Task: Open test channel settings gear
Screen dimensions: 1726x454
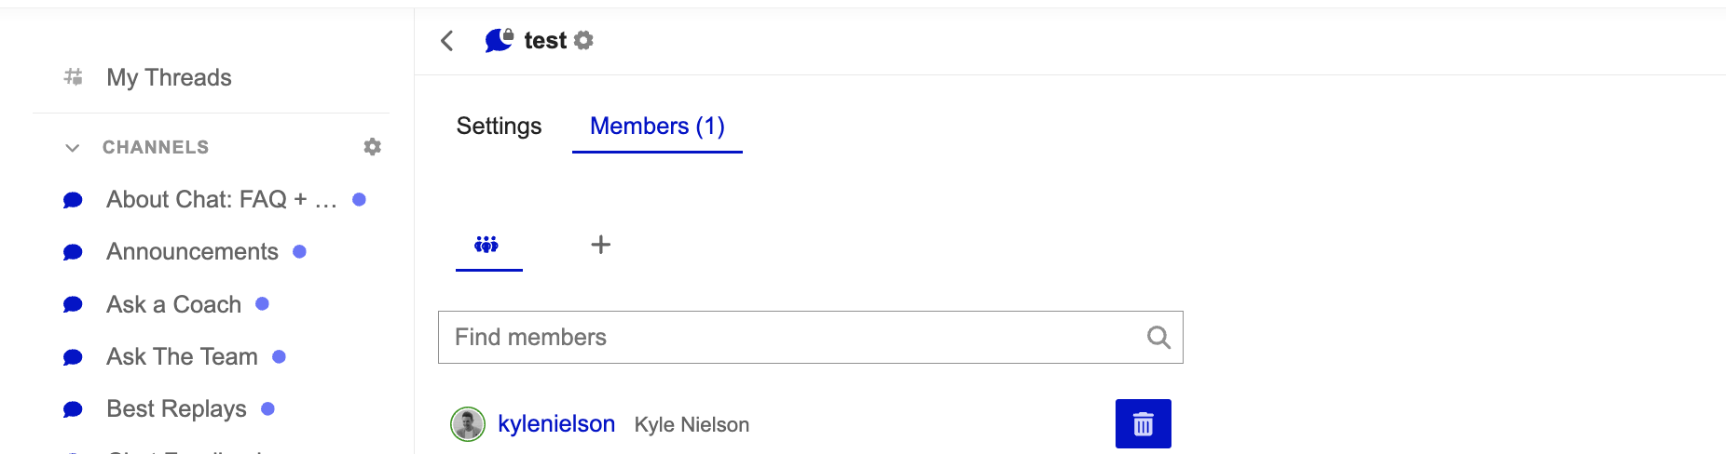Action: (584, 41)
